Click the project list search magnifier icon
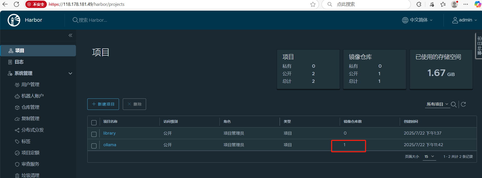 point(454,104)
